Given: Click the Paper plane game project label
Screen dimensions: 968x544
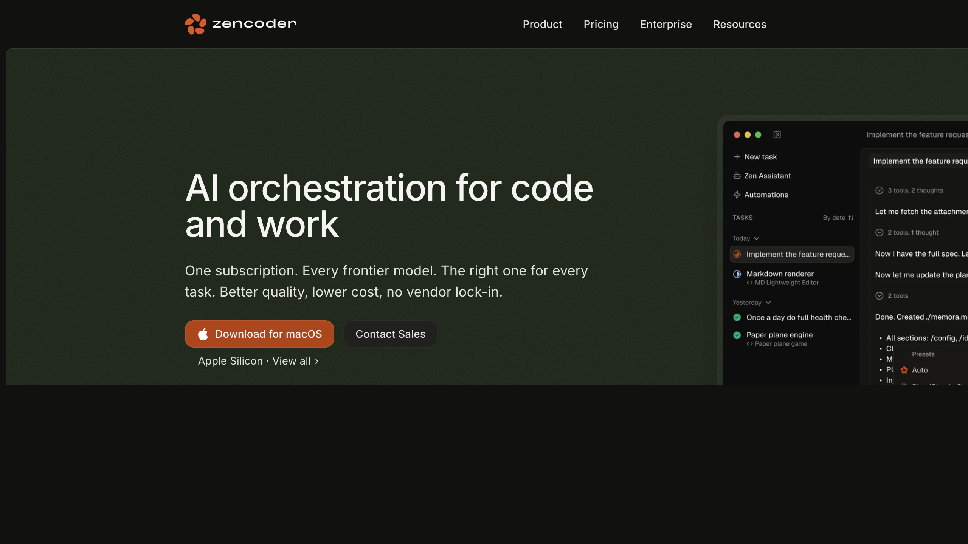Looking at the screenshot, I should pos(781,344).
